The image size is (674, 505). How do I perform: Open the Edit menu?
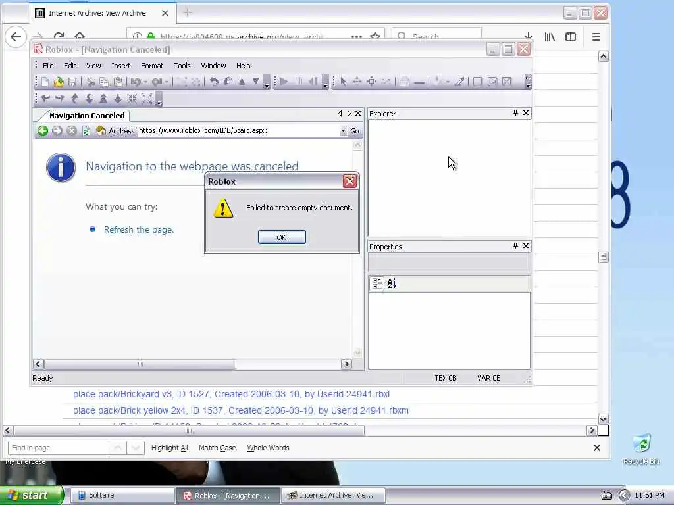tap(70, 66)
